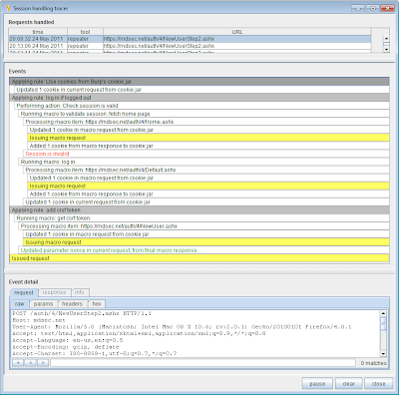Select the 'Issued request' event row
The height and width of the screenshot is (395, 399).
point(199,258)
